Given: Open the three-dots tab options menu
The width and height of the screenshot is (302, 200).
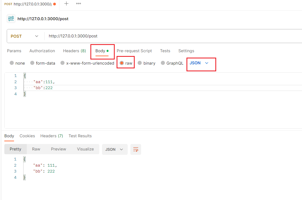Looking at the screenshot, I should pyautogui.click(x=79, y=4).
